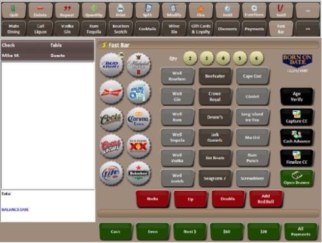Open the Capture CC function
This screenshot has width=322, height=243.
(x=296, y=117)
